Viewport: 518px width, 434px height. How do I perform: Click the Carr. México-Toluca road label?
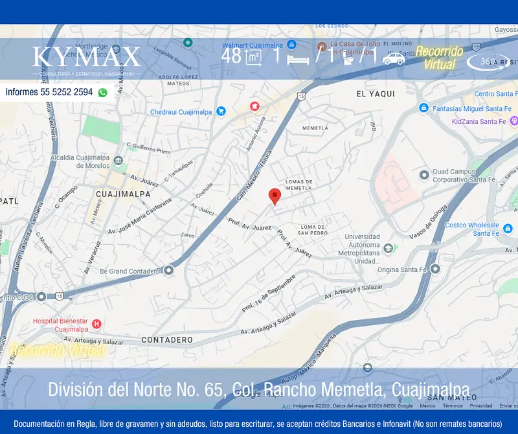pyautogui.click(x=254, y=175)
